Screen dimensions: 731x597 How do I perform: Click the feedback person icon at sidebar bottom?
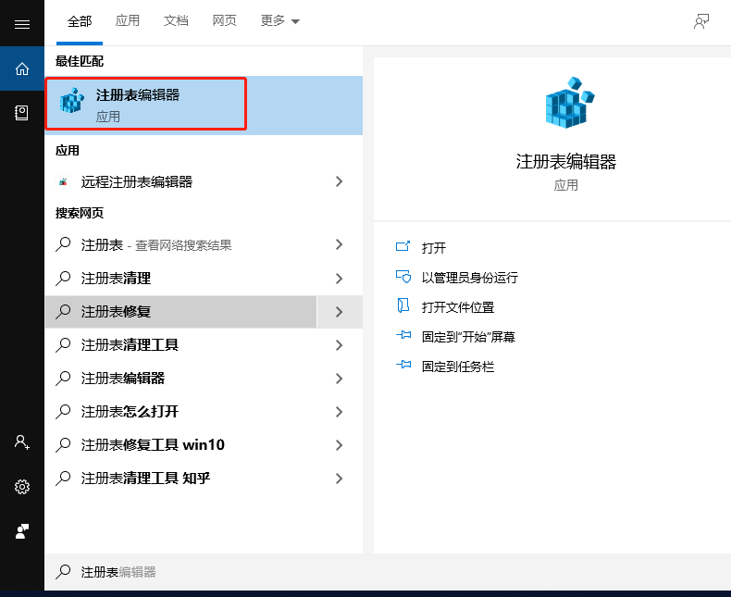click(22, 531)
